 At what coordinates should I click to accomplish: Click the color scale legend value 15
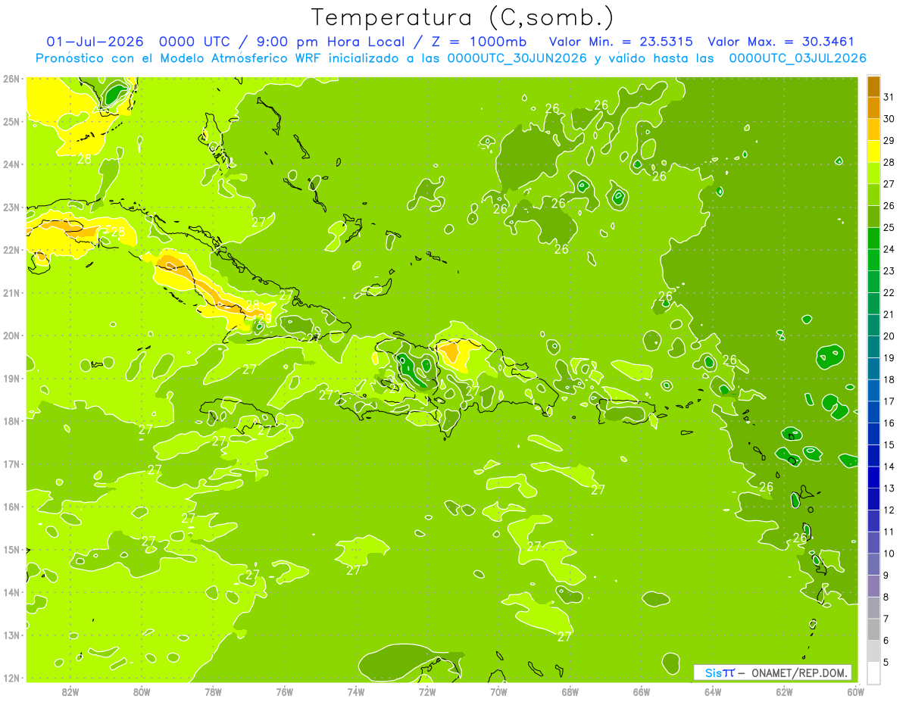click(x=889, y=445)
